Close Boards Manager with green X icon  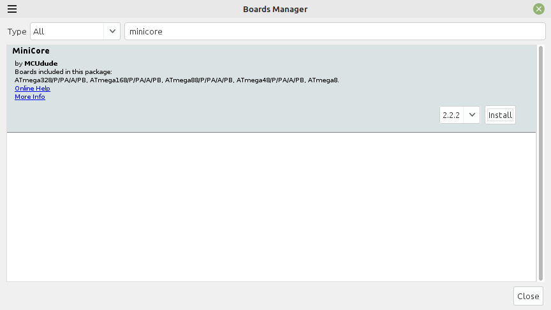[x=539, y=9]
